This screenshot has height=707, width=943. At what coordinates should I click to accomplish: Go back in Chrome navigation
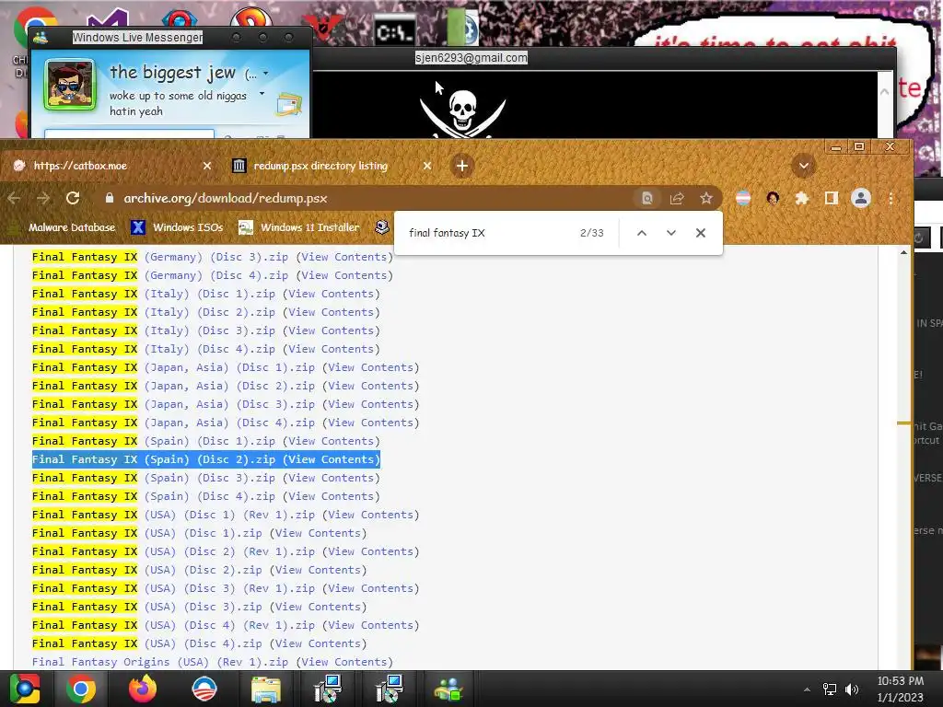pos(15,199)
